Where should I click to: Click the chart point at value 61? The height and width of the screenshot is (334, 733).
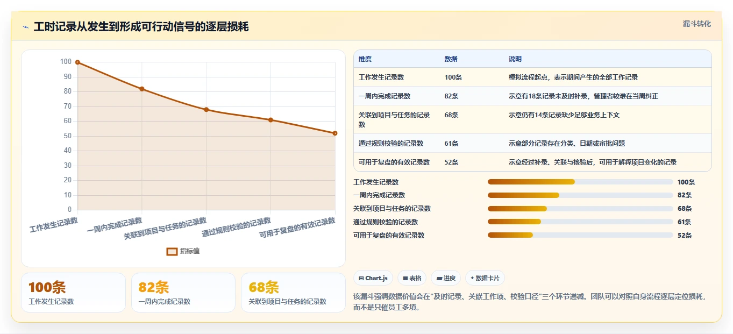click(x=271, y=120)
